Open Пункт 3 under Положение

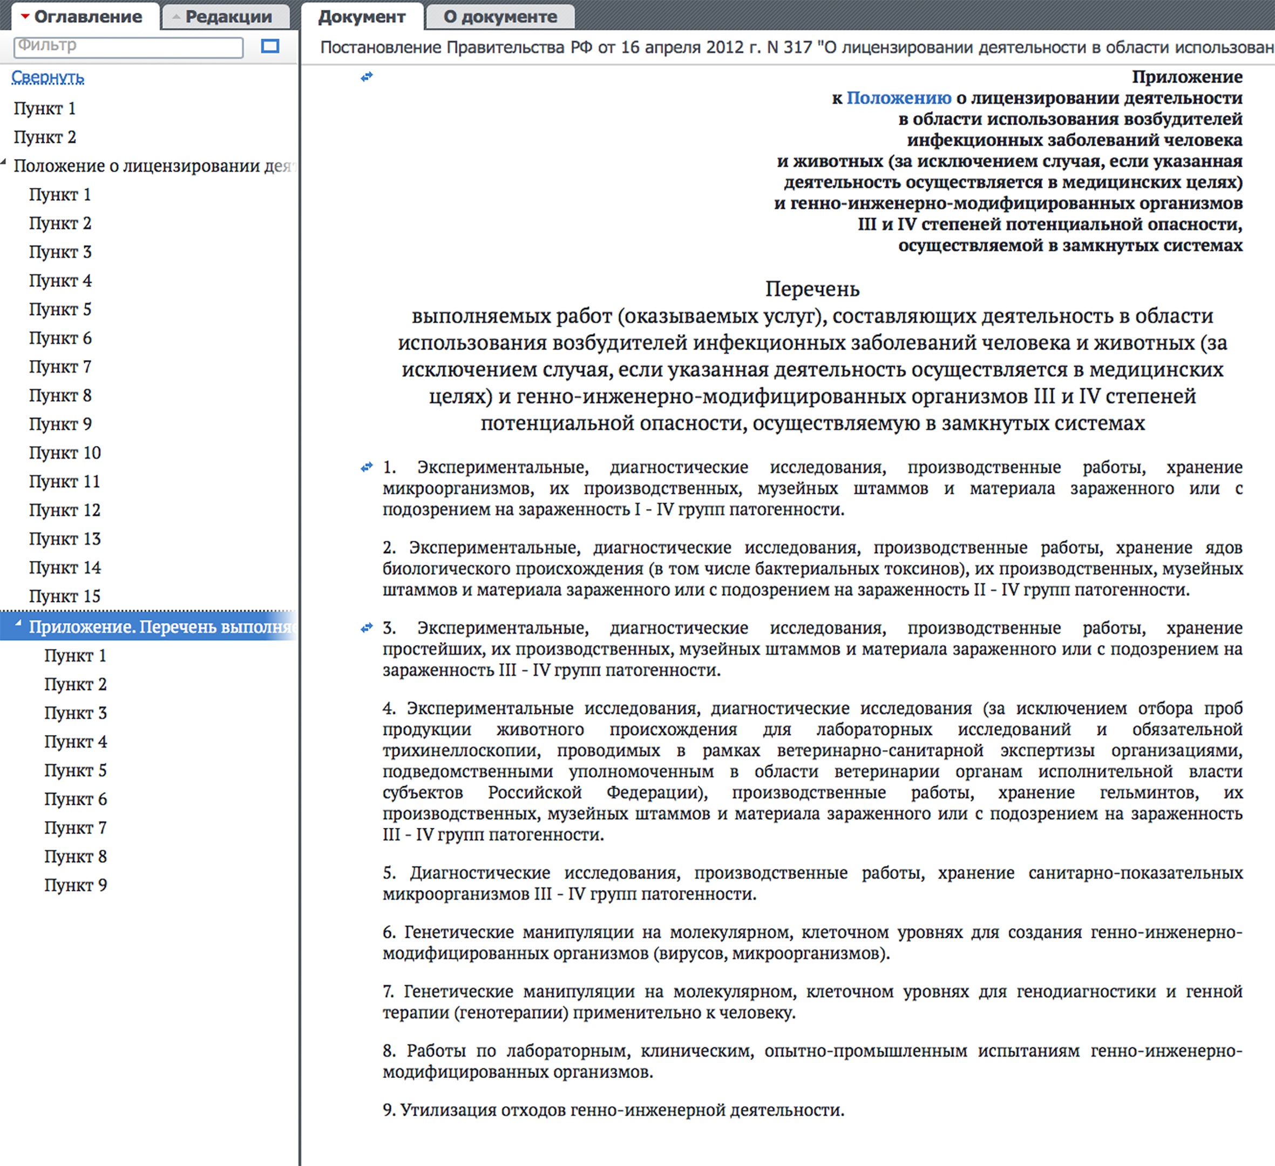(60, 252)
